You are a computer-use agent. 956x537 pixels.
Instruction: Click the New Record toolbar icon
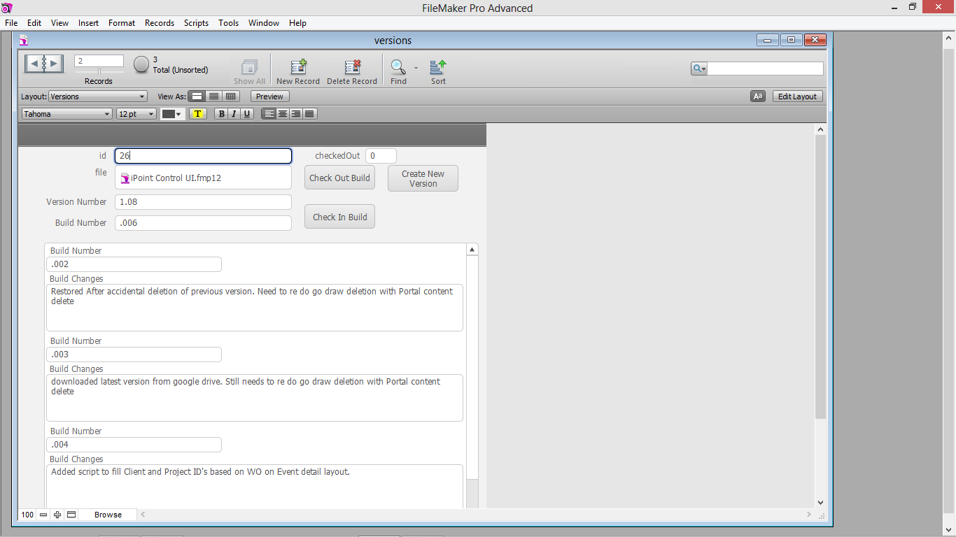[x=298, y=67]
